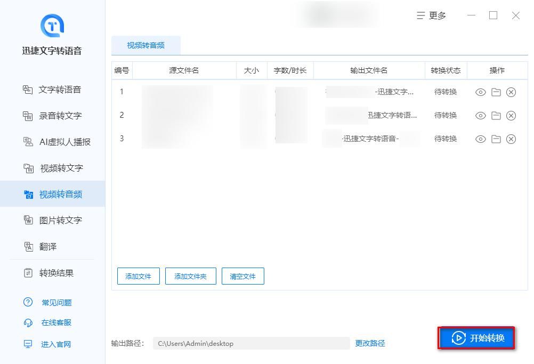
Task: Click the 编号 column header
Action: coord(122,70)
